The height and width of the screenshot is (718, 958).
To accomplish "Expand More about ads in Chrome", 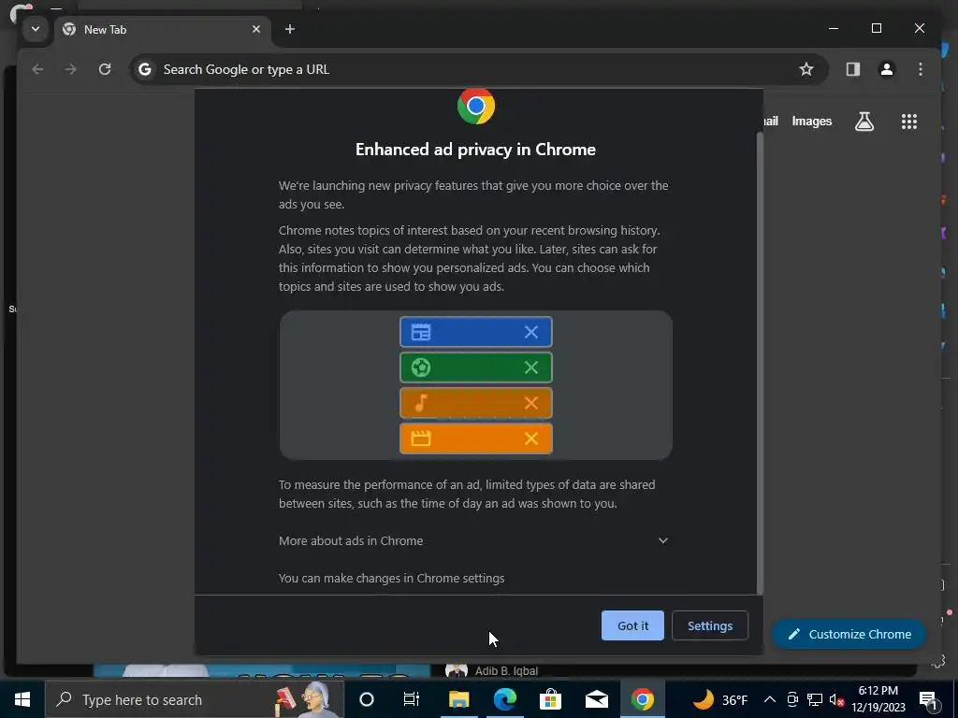I will click(x=473, y=541).
